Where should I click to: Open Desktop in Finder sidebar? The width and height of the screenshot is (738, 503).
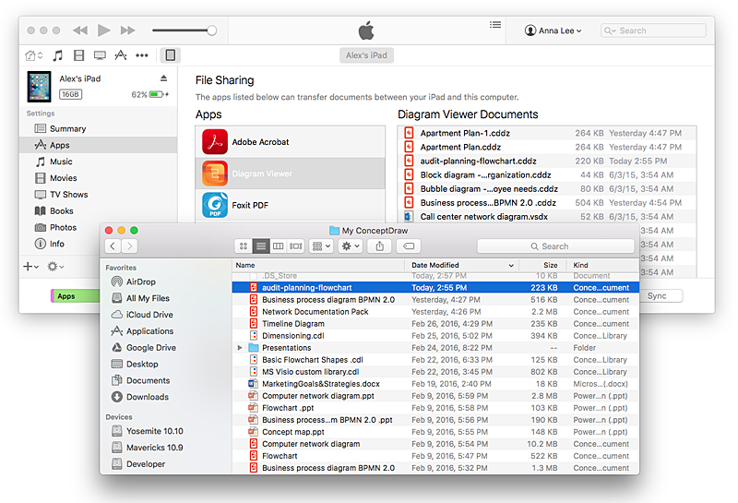click(x=135, y=364)
